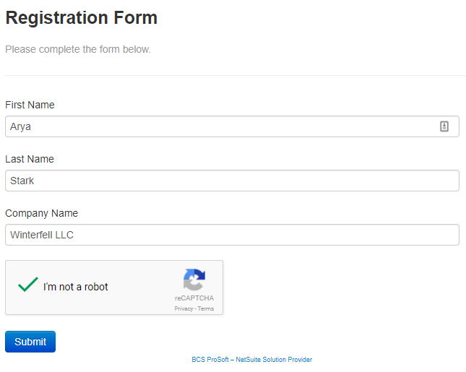Click the First Name label
The width and height of the screenshot is (466, 372).
pos(30,105)
